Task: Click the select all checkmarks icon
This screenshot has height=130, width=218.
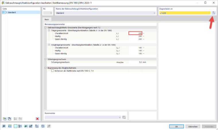Action: (15, 119)
